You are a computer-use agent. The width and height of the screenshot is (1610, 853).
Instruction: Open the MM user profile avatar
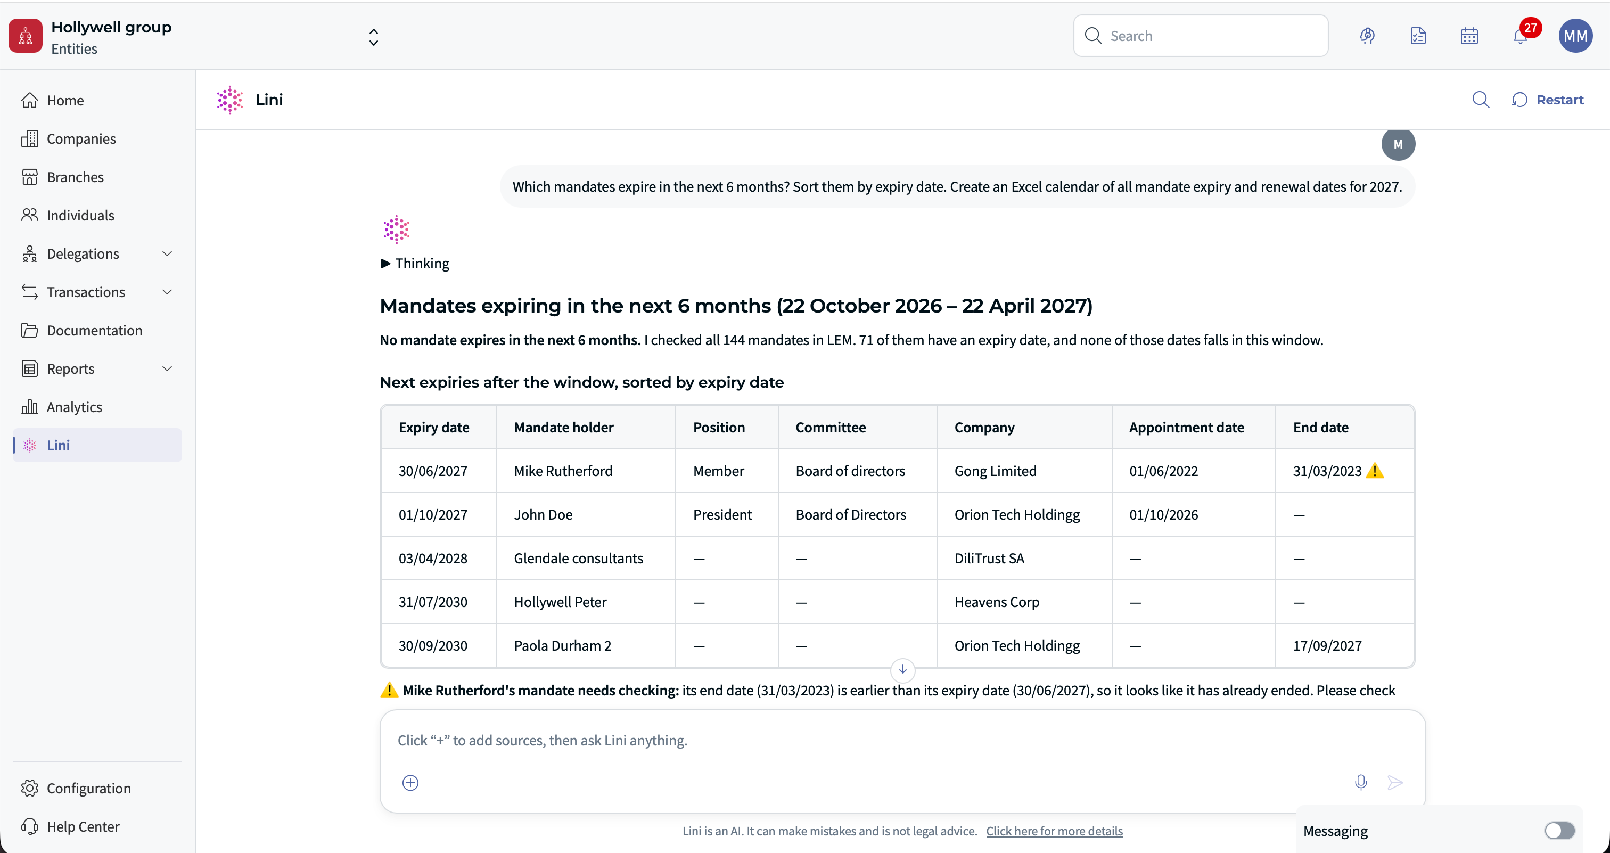coord(1575,36)
